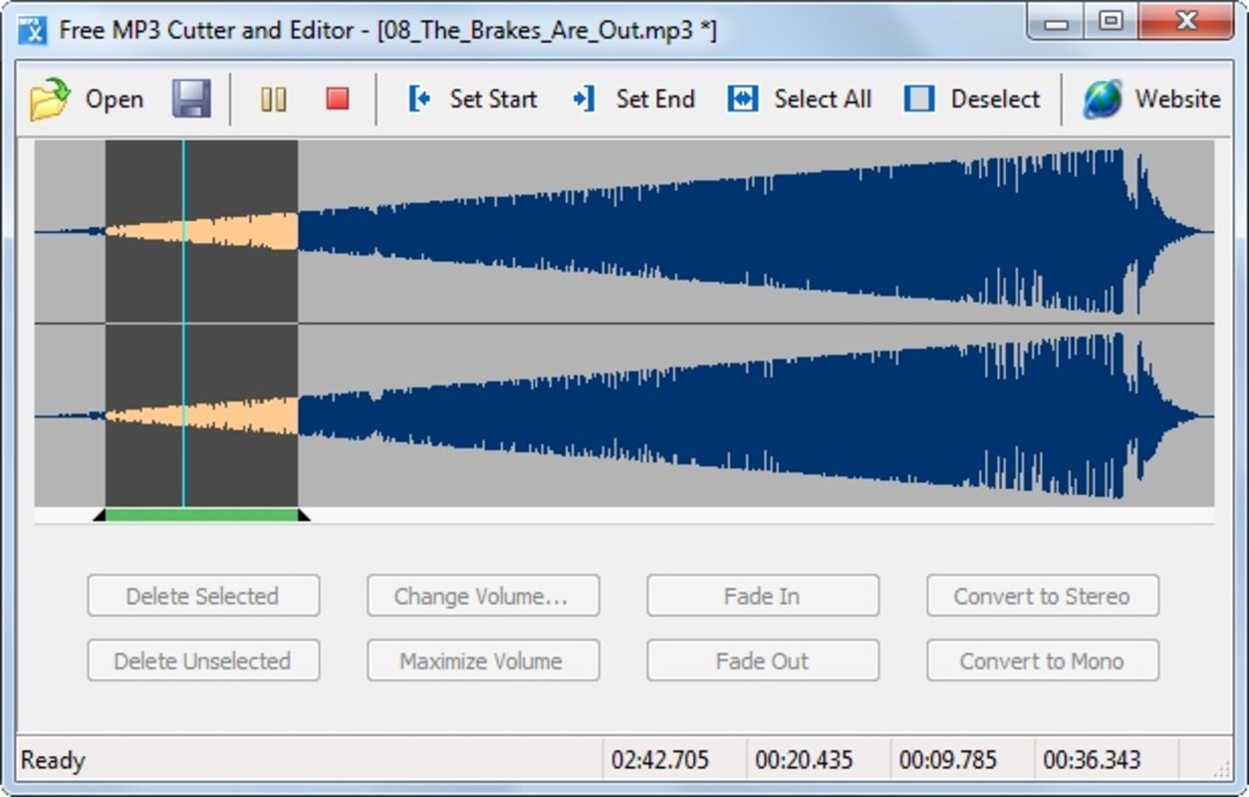Open the Change Volume dialog
1249x797 pixels.
483,596
